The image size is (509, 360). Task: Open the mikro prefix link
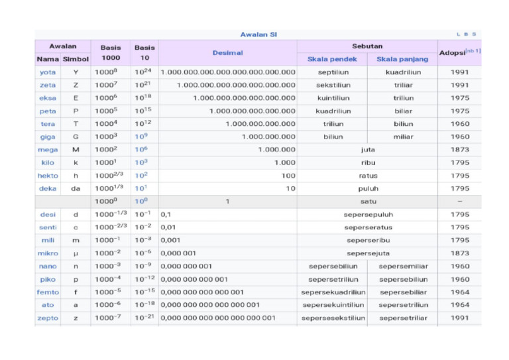coord(48,253)
